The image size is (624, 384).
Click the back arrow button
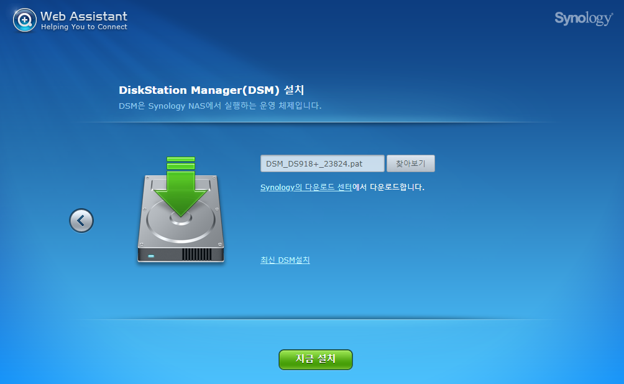click(x=81, y=221)
